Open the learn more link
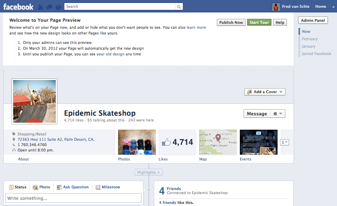337x206 pixels. click(x=196, y=27)
